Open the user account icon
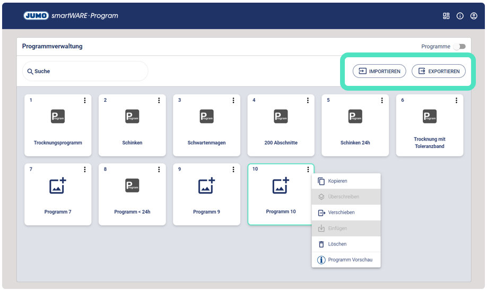Image resolution: width=487 pixels, height=290 pixels. pos(474,16)
